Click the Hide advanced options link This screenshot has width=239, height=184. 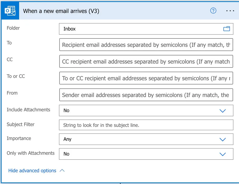32,171
